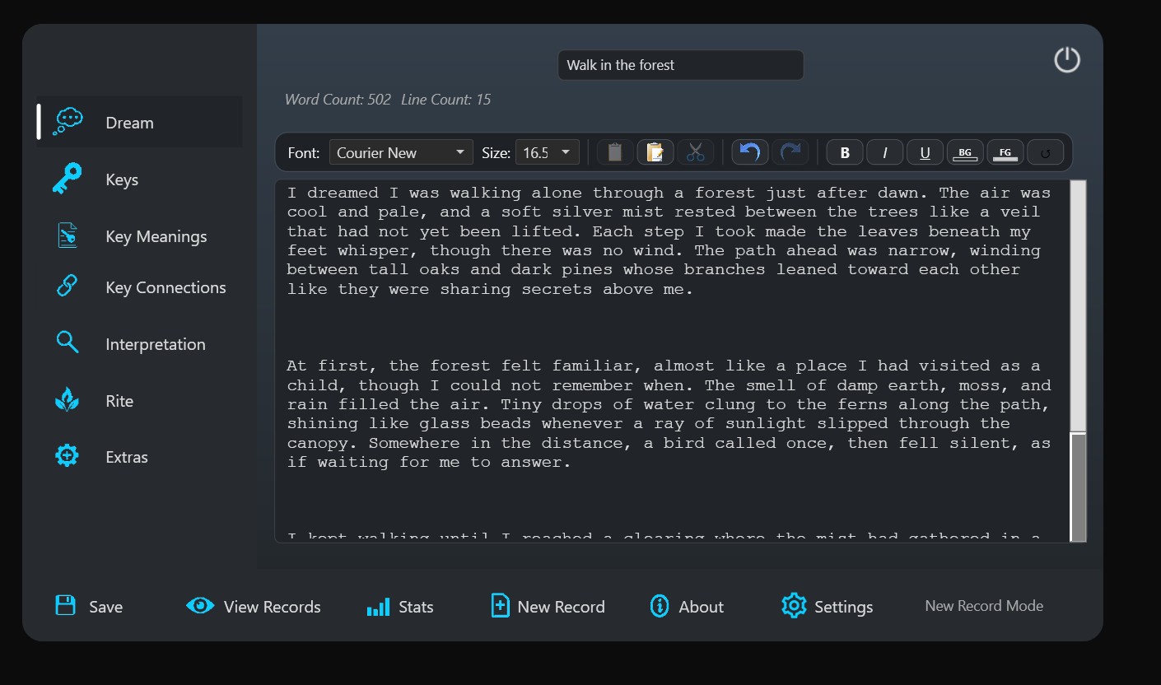Screen dimensions: 1161x685
Task: Open the About info icon
Action: (x=659, y=606)
